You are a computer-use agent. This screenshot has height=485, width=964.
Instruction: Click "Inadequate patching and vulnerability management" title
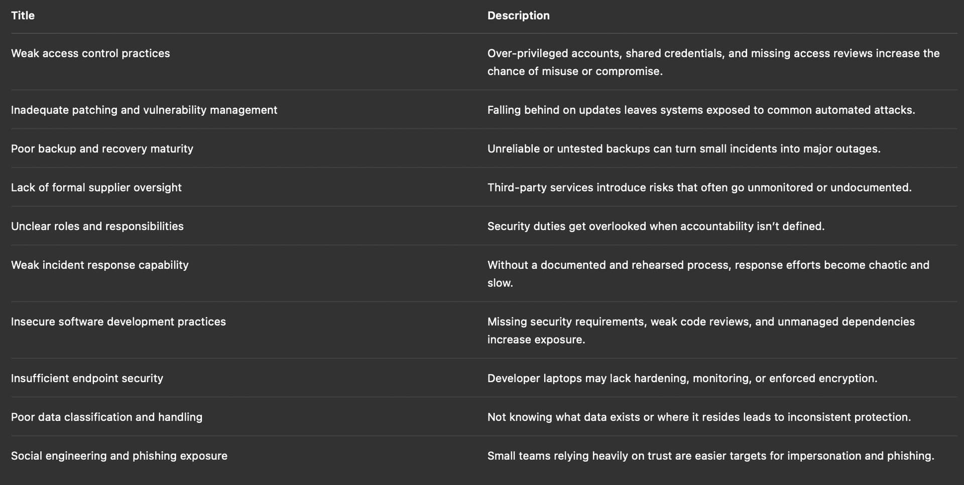[x=144, y=110]
